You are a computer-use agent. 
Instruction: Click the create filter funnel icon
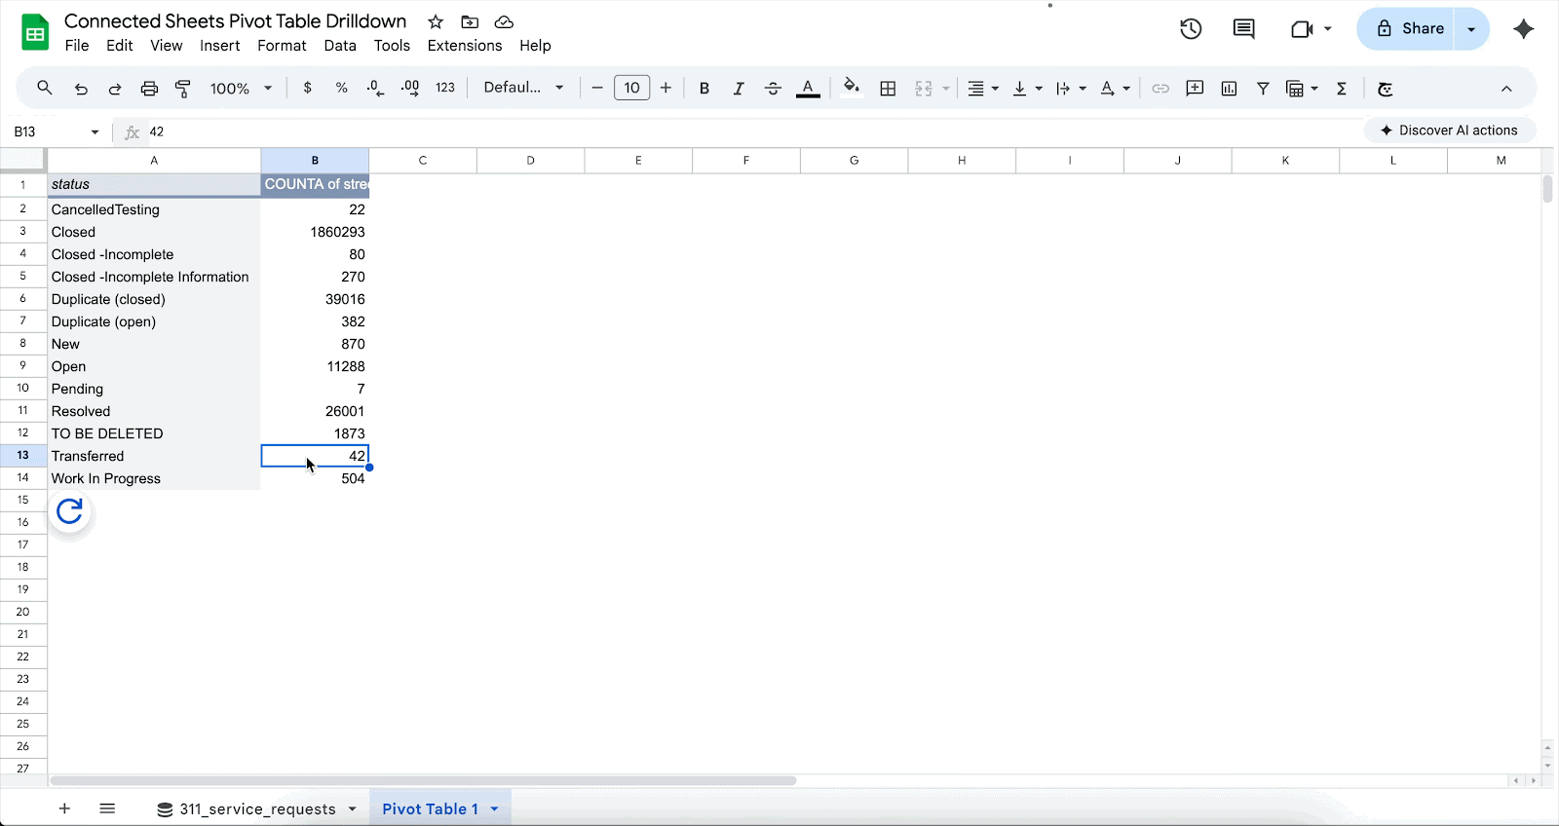(1263, 89)
